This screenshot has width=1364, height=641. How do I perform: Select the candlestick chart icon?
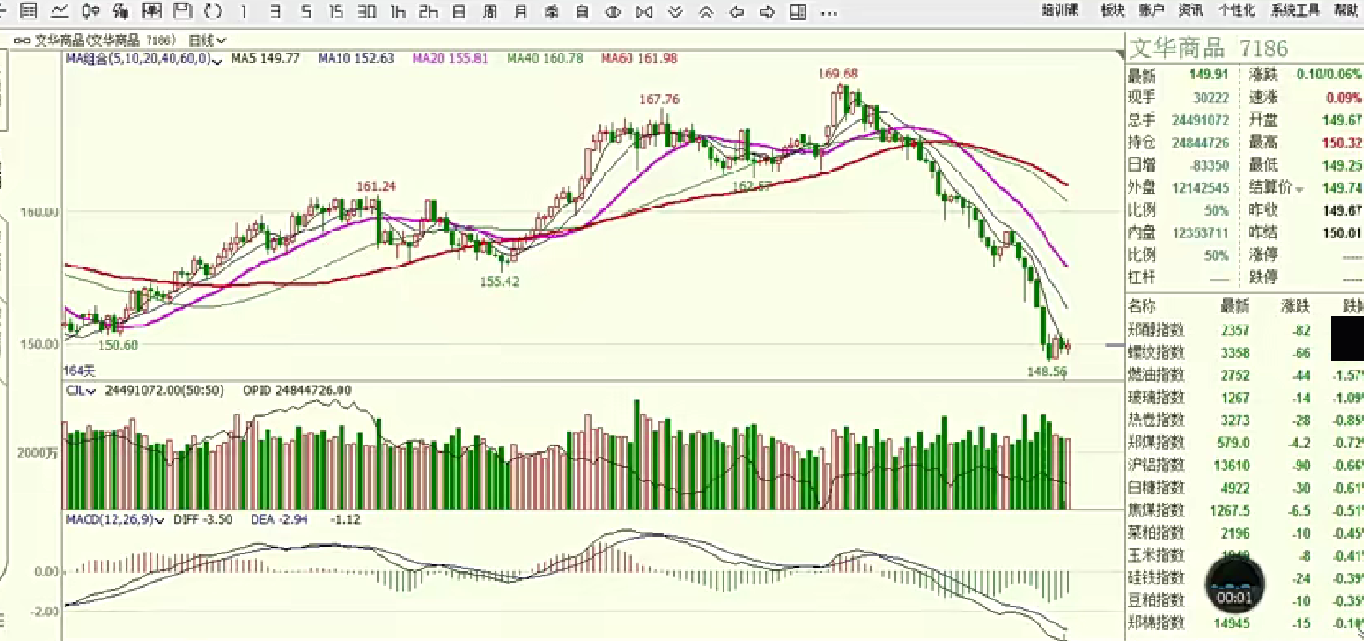[90, 11]
